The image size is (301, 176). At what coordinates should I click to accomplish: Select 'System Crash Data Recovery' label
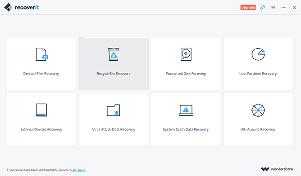(186, 129)
